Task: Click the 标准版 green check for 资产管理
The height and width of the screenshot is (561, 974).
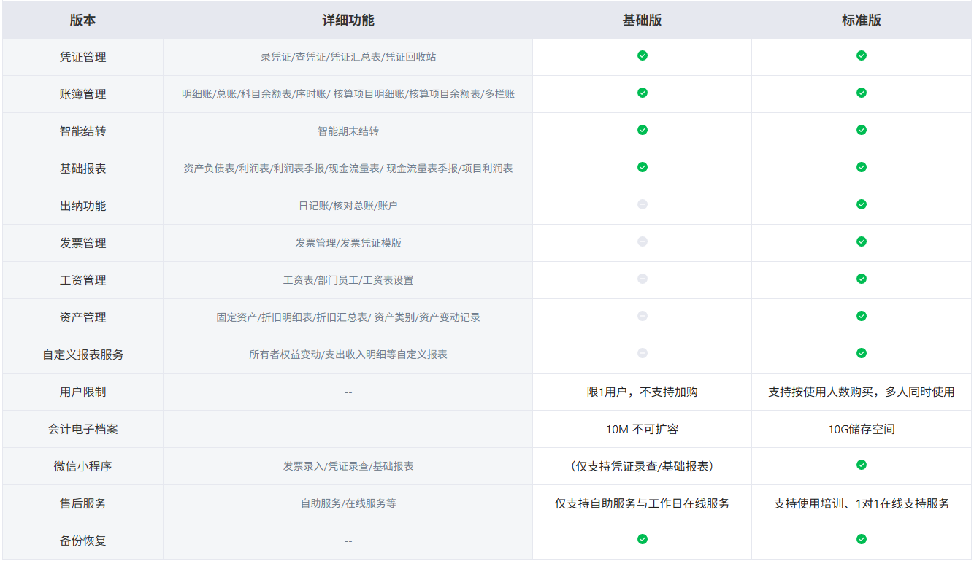Action: (x=861, y=316)
